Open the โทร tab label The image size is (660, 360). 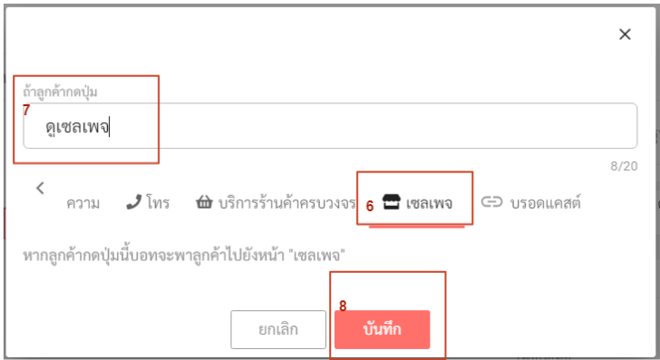159,202
